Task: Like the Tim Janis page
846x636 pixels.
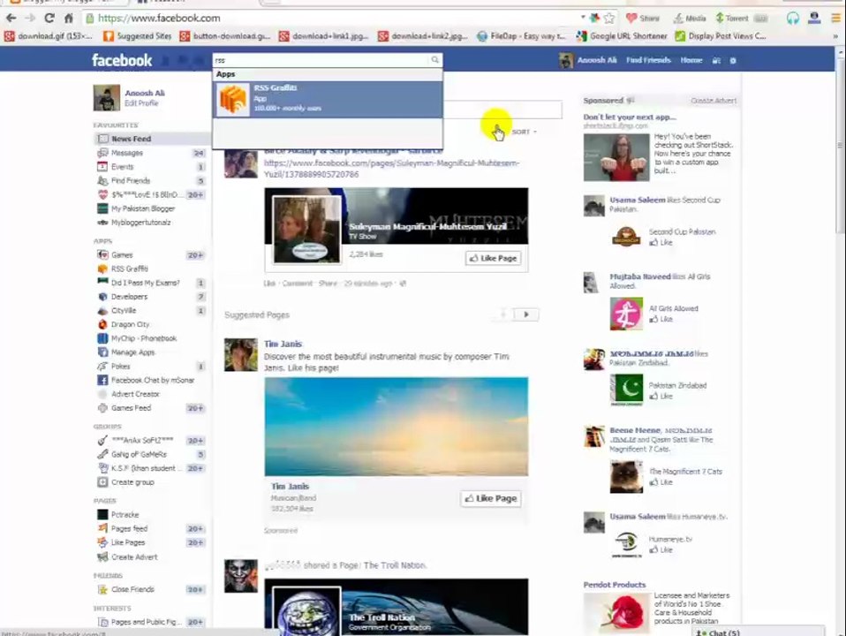Action: [x=491, y=498]
